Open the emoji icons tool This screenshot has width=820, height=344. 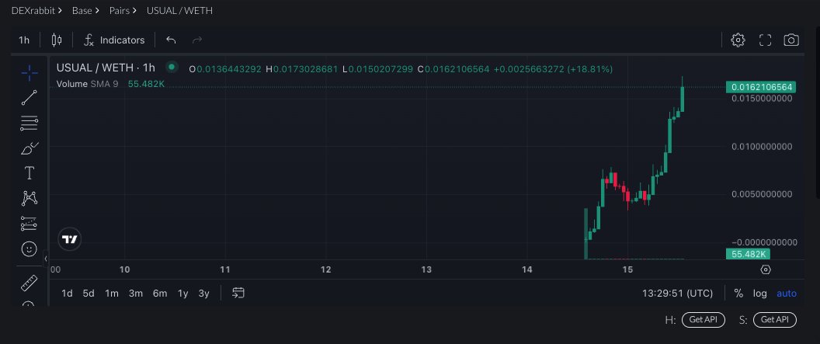point(30,248)
